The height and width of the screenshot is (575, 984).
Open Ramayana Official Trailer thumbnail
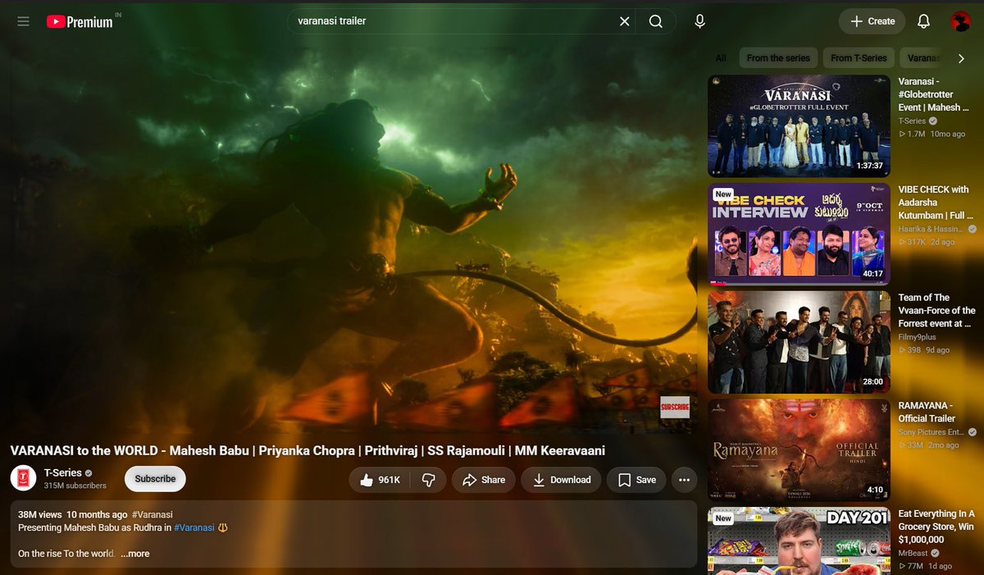point(799,450)
